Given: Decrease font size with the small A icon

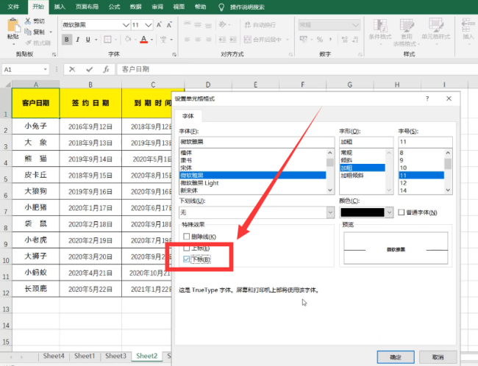Looking at the screenshot, I should click(x=169, y=25).
